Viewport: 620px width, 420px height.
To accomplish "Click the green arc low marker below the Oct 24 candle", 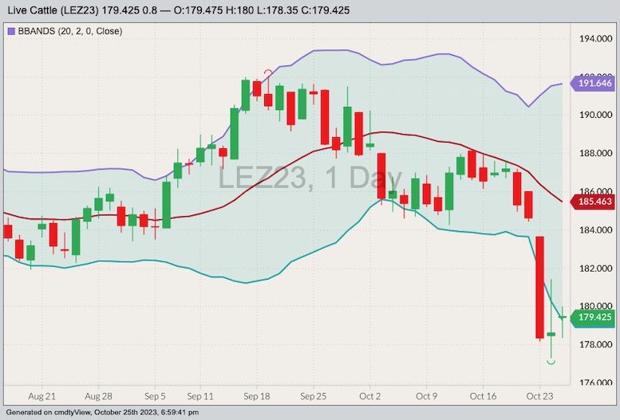I will click(x=551, y=362).
